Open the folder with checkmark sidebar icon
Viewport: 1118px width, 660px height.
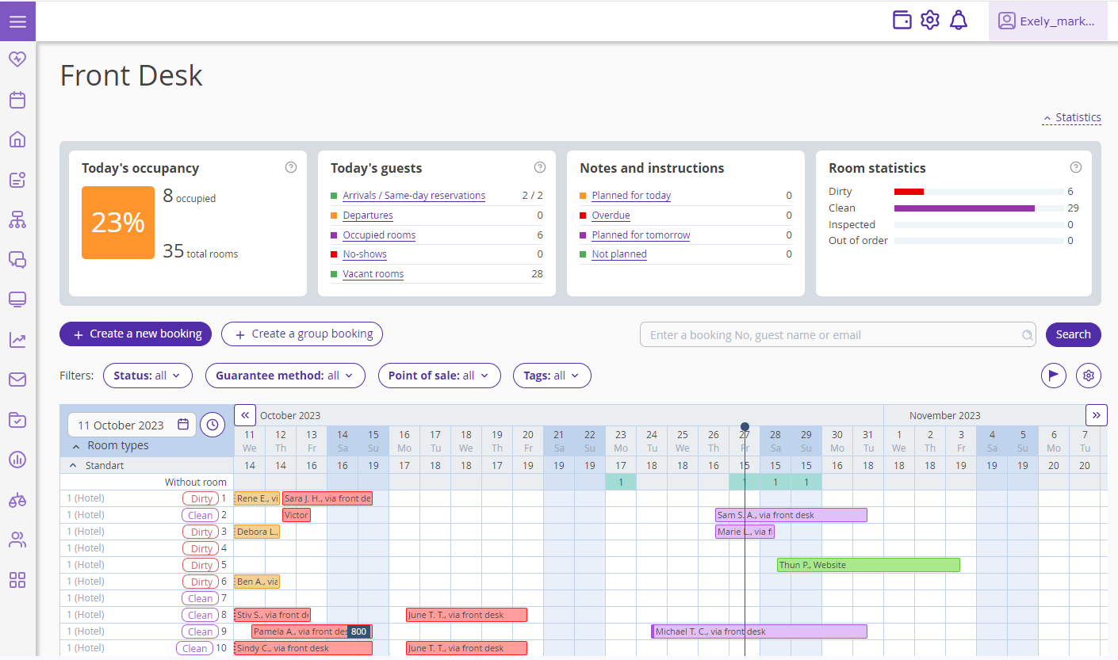17,420
